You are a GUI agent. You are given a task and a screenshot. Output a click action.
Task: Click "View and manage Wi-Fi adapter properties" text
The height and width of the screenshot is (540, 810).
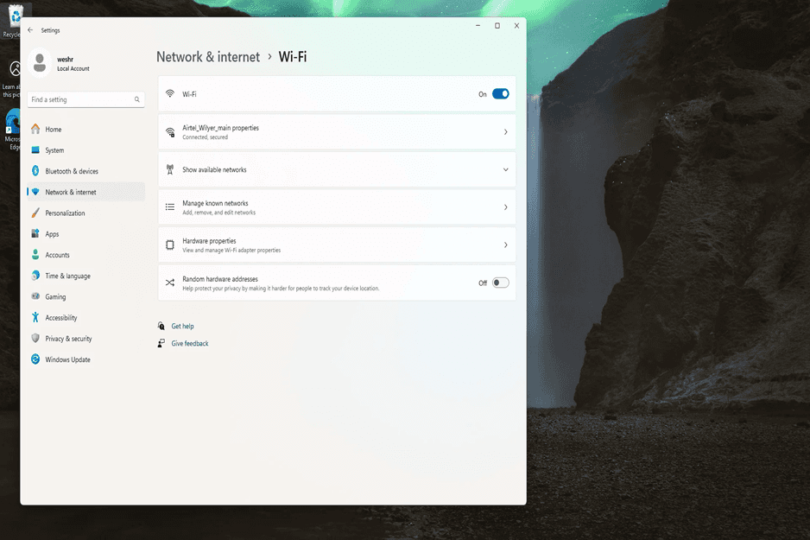(x=231, y=250)
